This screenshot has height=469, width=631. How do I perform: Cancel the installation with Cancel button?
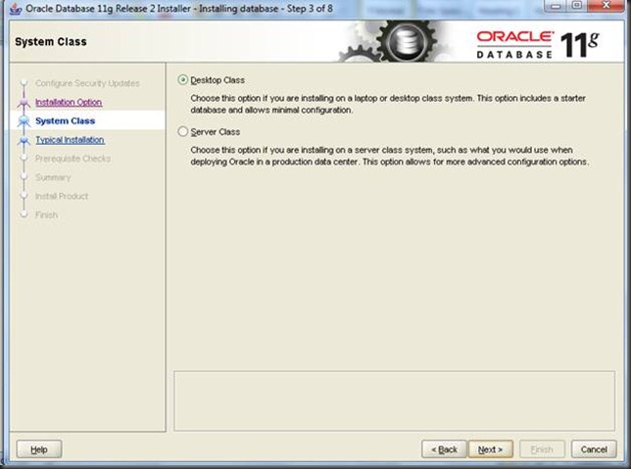(x=594, y=448)
